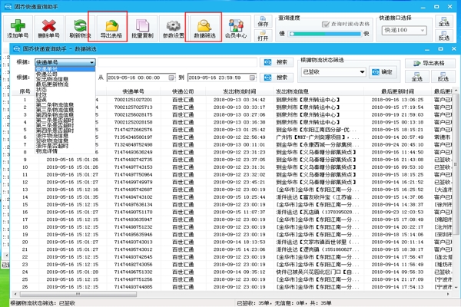The width and height of the screenshot is (461, 307).
Task: Click status bar text 根据物流状态筛选: 已签收
Action: coord(43,303)
